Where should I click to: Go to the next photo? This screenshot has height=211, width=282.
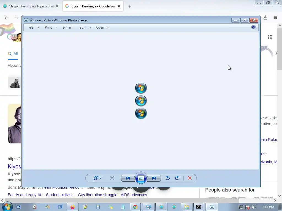tap(154, 178)
